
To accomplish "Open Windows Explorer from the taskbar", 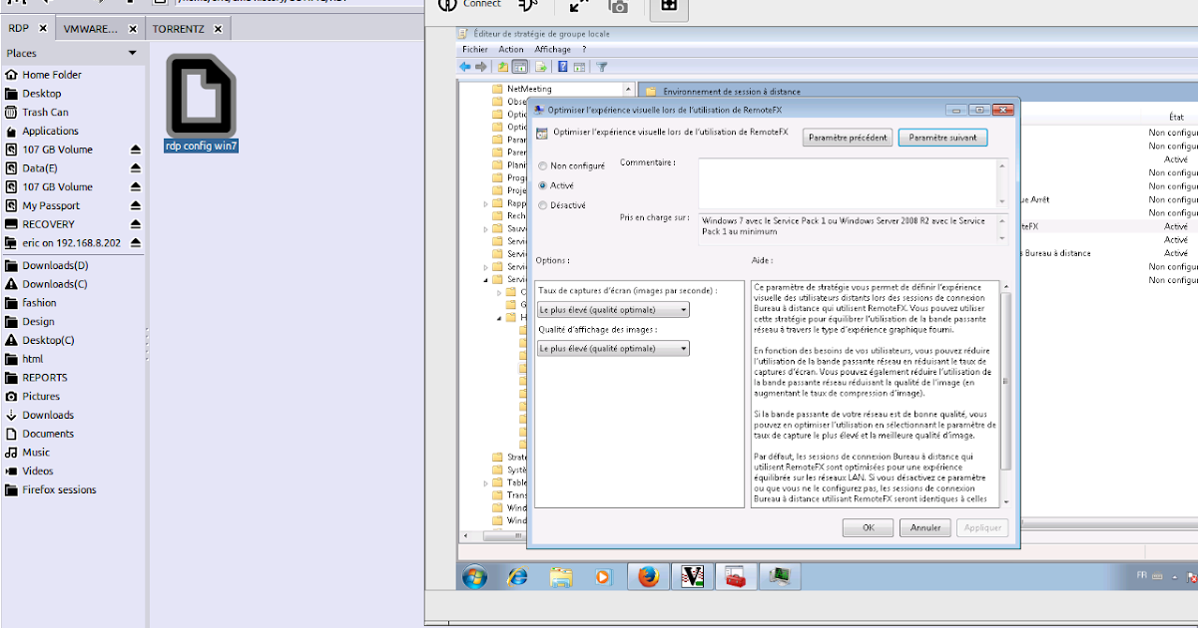I will [x=560, y=576].
